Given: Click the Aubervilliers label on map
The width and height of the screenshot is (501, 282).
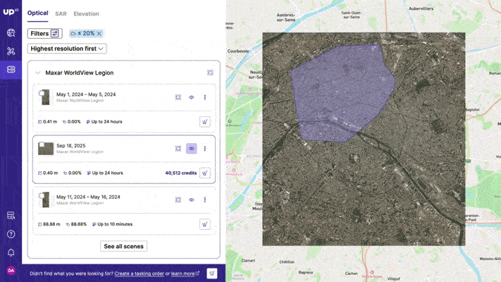Looking at the screenshot, I should 421,8.
